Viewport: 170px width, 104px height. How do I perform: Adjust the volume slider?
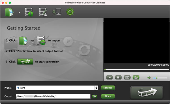pyautogui.click(x=160, y=78)
